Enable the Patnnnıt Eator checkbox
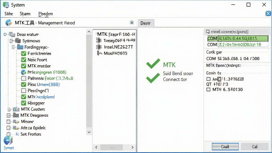272x153 pixels. click(24, 78)
